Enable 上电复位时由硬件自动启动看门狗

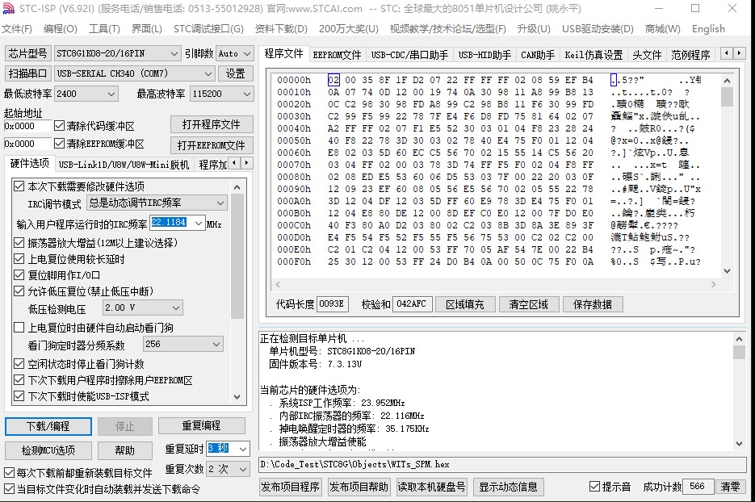[19, 328]
